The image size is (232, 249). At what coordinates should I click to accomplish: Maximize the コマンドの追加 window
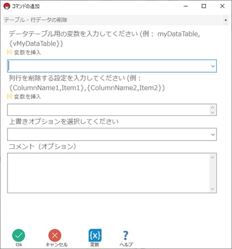pos(204,6)
